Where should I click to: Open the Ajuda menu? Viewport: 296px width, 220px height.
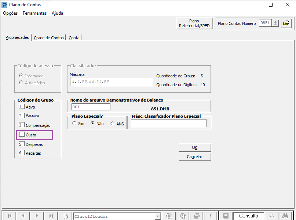point(57,13)
